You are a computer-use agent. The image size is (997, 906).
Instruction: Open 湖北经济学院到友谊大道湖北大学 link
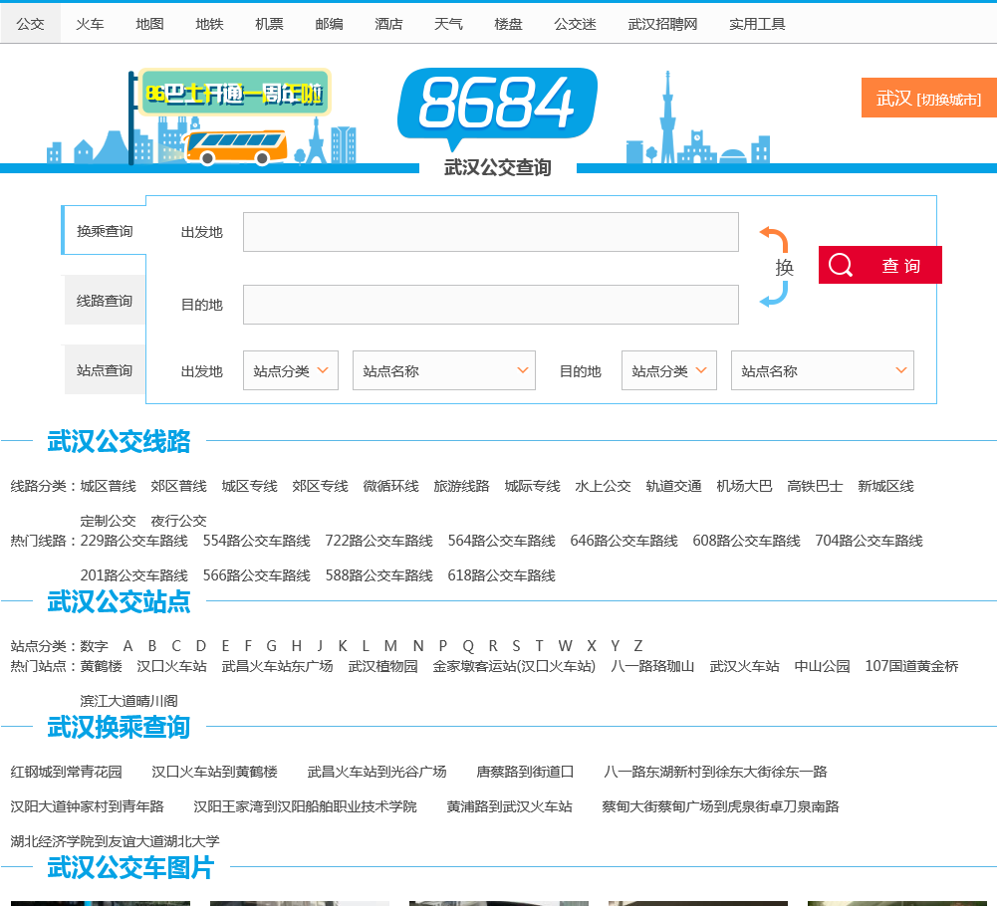point(116,842)
